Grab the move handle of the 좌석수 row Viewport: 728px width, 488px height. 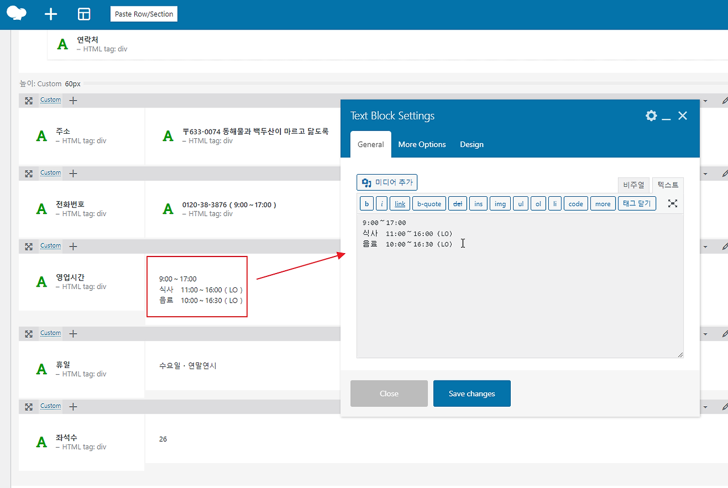pyautogui.click(x=28, y=407)
